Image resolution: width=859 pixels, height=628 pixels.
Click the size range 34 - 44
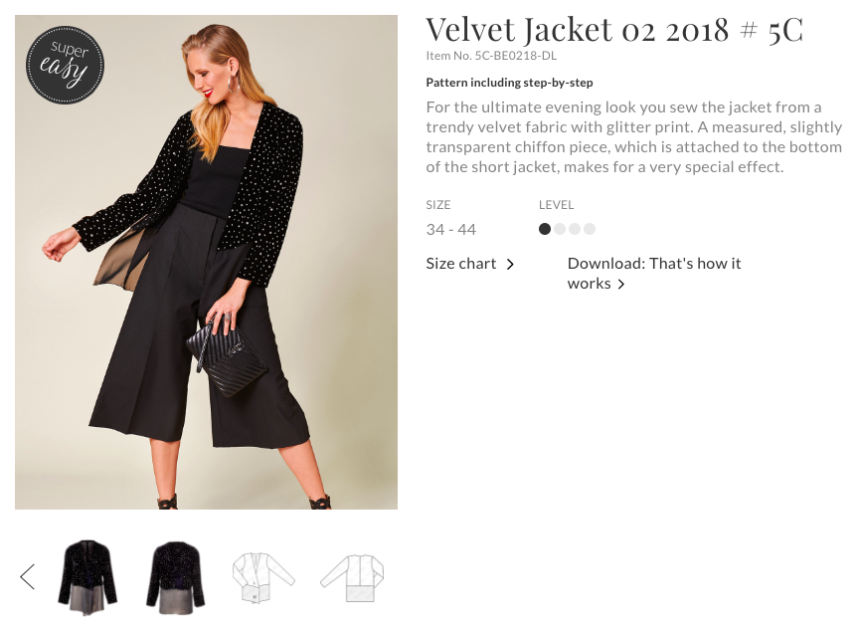coord(450,230)
